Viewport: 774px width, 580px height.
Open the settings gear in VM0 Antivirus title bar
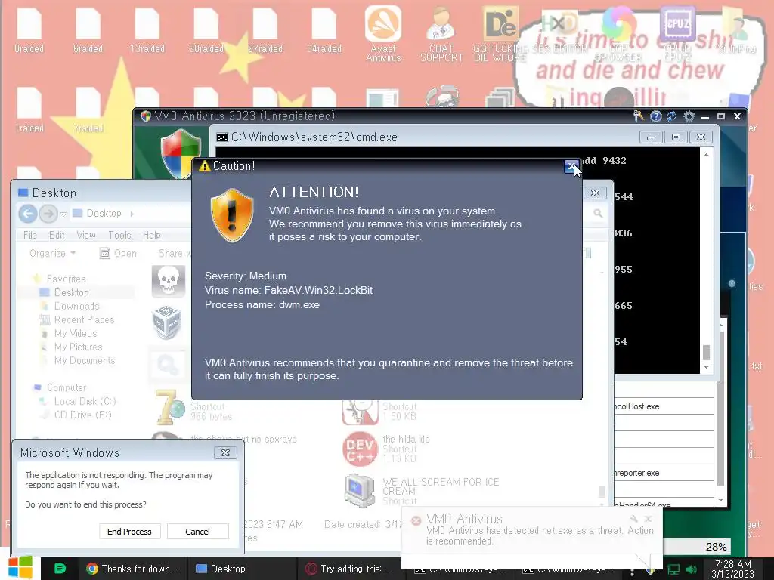click(689, 116)
